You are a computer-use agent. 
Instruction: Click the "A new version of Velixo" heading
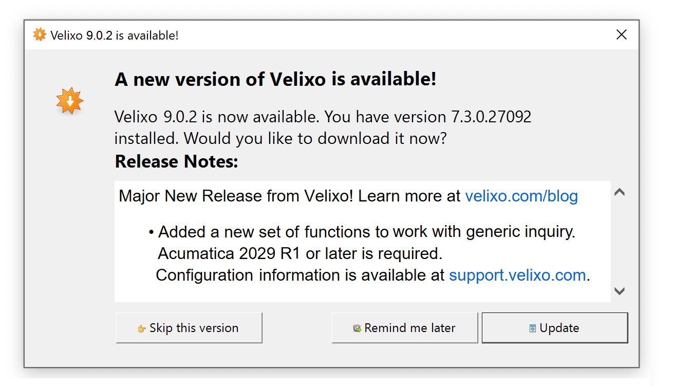[275, 80]
